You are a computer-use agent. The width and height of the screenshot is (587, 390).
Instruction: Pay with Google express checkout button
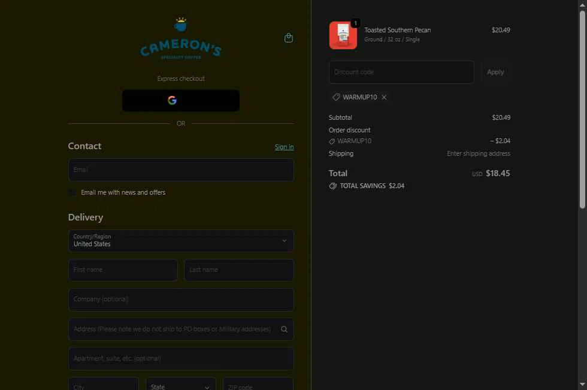click(181, 100)
